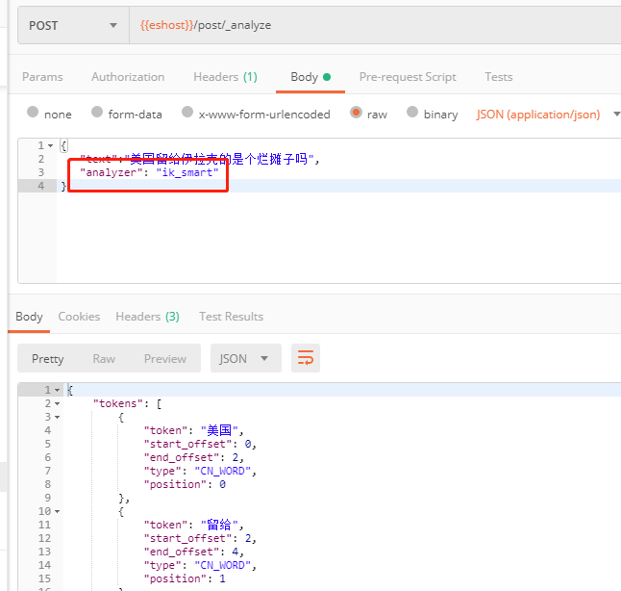Open the response Cookies tab

79,317
